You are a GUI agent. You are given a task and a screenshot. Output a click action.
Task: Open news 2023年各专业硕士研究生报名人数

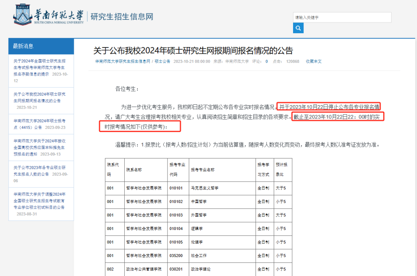pyautogui.click(x=41, y=174)
